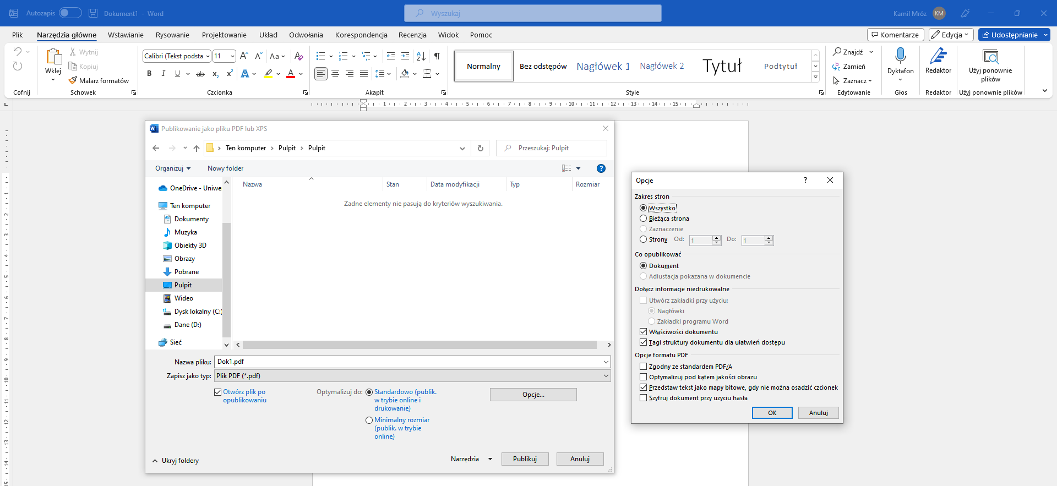Click the Wklej paste icon

[x=53, y=57]
